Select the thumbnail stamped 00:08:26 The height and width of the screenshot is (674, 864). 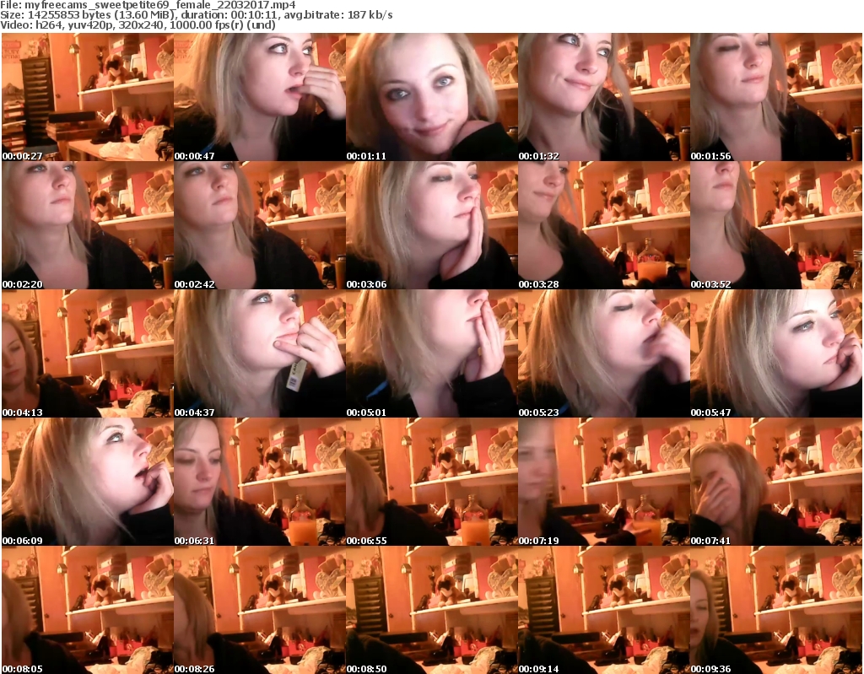(260, 610)
